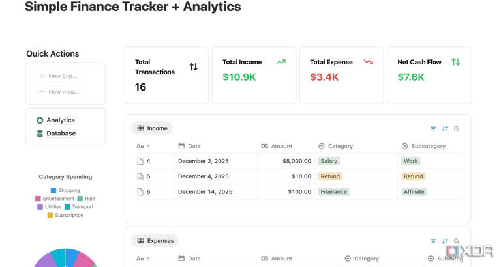501x267 pixels.
Task: Open search in the Income table
Action: point(457,128)
